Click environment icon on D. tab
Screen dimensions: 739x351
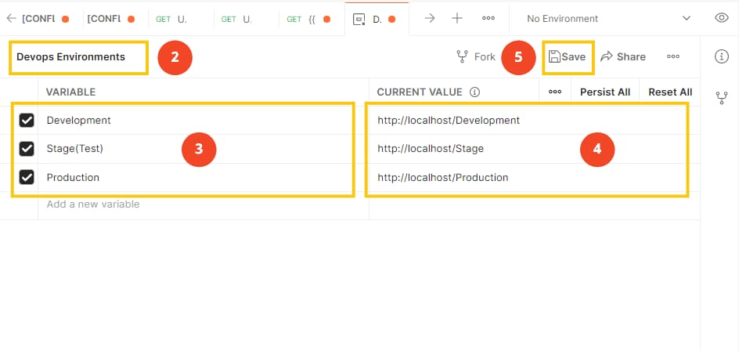coord(359,20)
